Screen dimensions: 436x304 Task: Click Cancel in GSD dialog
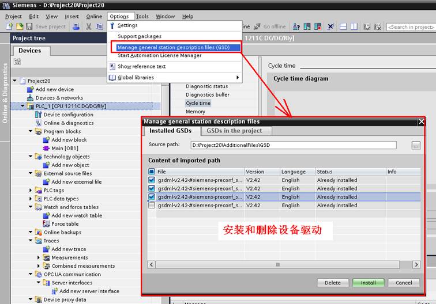[404, 283]
